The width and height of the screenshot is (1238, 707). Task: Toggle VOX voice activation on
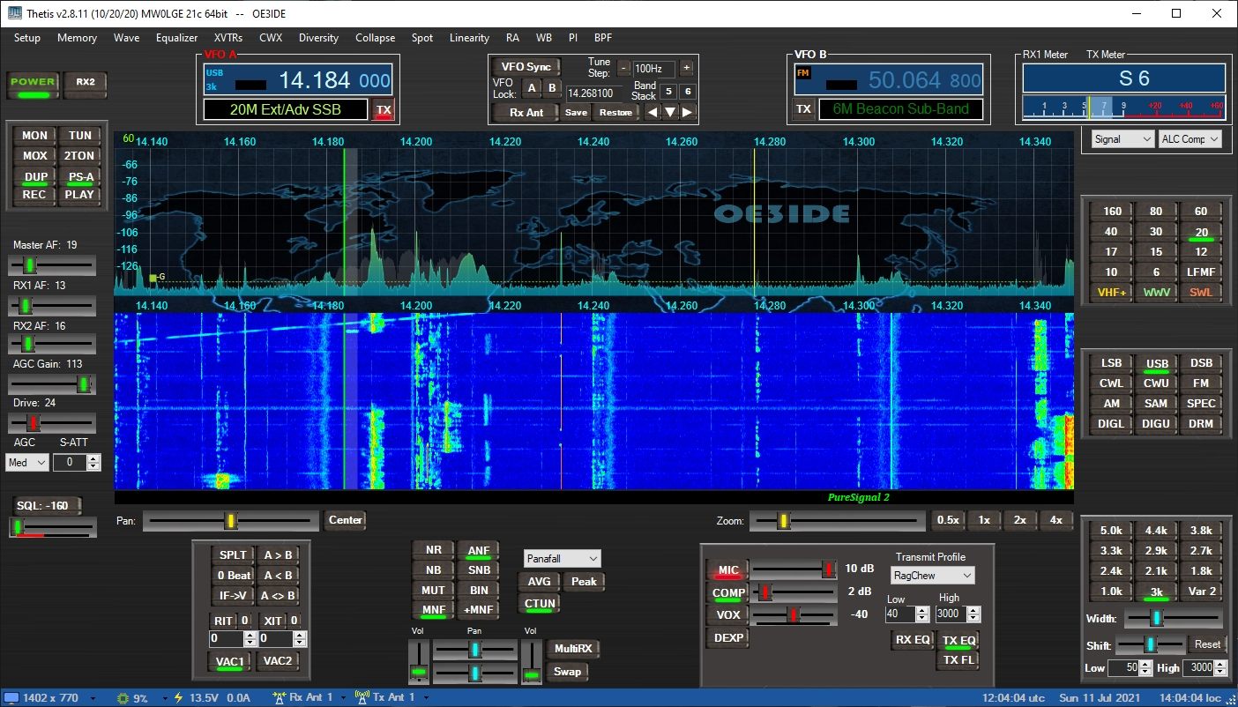[x=727, y=614]
